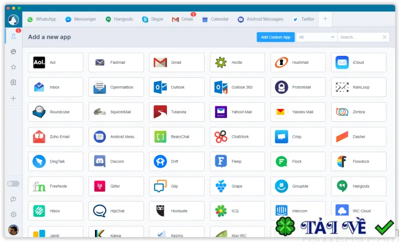Viewport: 400px width, 242px height.
Task: Select the HipChat app
Action: click(x=116, y=211)
